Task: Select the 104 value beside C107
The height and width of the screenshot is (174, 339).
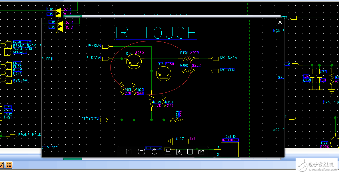Action: [192, 139]
